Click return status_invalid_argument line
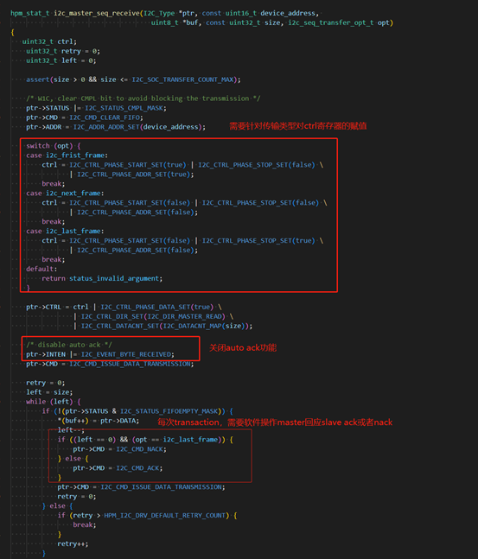This screenshot has height=559, width=478. tap(102, 278)
